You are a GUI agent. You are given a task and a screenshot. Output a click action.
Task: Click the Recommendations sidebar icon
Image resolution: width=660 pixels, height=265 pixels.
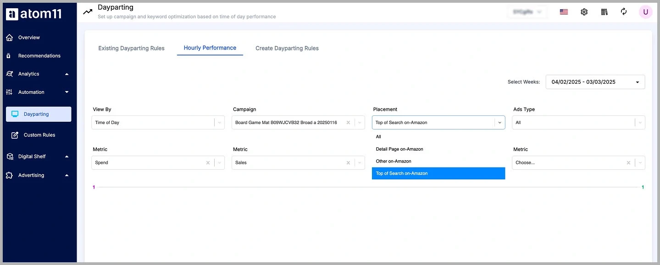pos(9,56)
